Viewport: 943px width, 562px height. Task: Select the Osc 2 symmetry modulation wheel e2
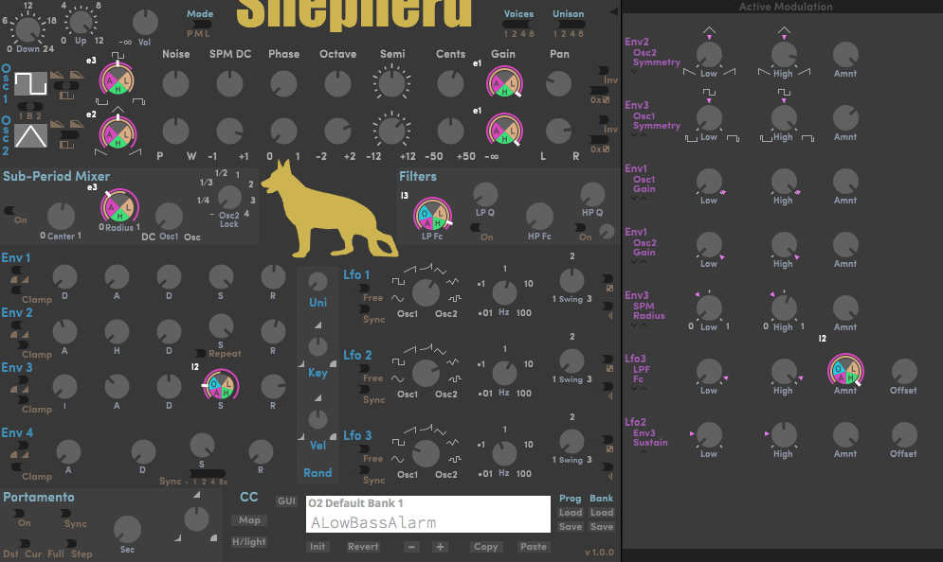click(x=118, y=133)
